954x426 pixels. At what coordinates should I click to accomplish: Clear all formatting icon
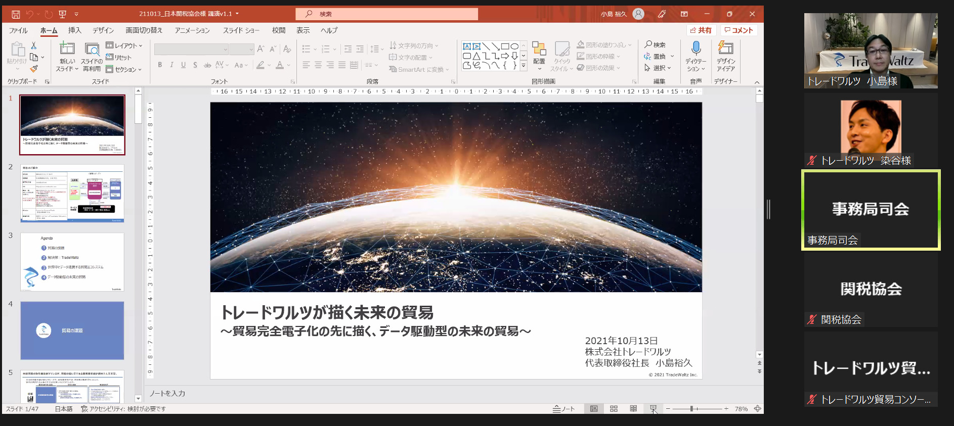287,49
